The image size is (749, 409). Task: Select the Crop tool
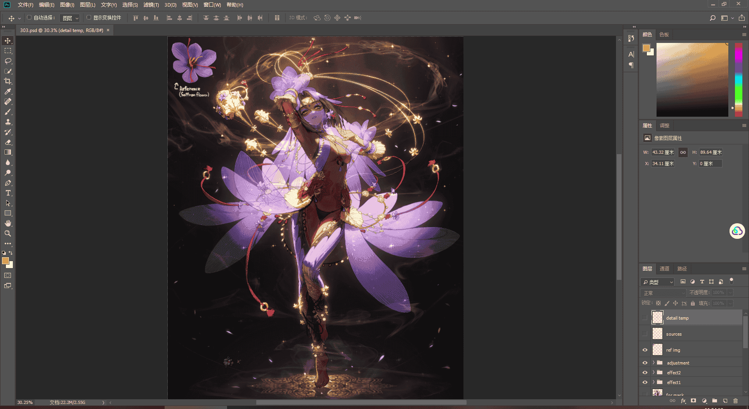pyautogui.click(x=8, y=82)
